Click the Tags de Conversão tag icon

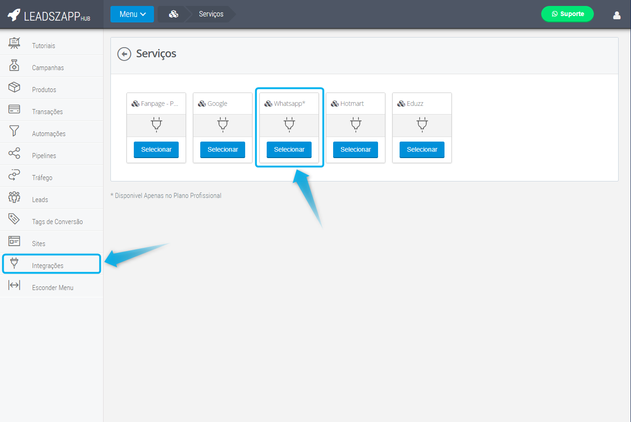tap(14, 219)
